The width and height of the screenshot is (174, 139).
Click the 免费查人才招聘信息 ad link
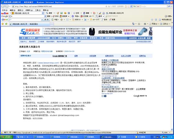(110, 60)
